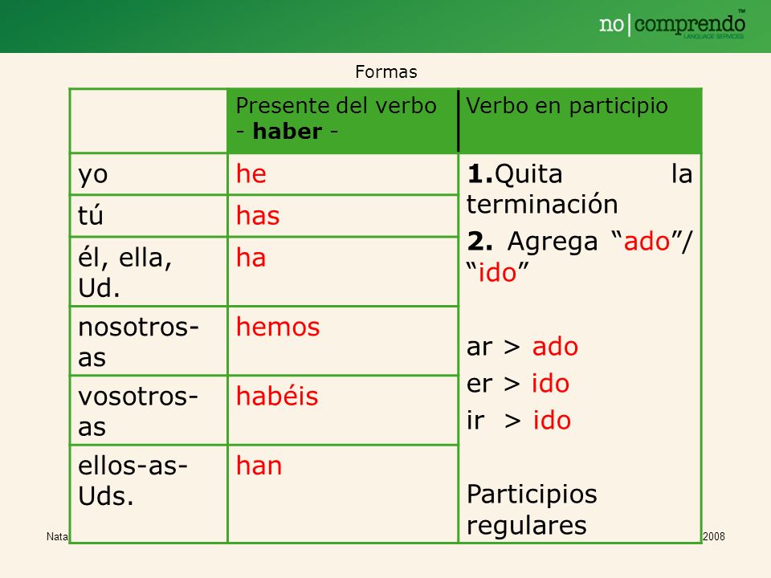This screenshot has width=771, height=578.
Task: Select the 'Formas' slide title
Action: (x=386, y=72)
